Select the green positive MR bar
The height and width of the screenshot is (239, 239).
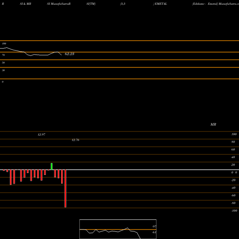[x=52, y=166]
